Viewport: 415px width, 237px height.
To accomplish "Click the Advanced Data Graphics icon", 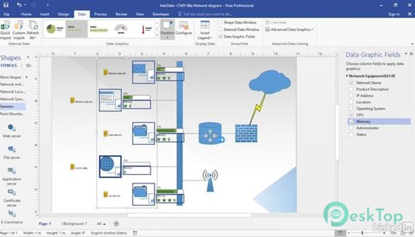I will pyautogui.click(x=267, y=30).
